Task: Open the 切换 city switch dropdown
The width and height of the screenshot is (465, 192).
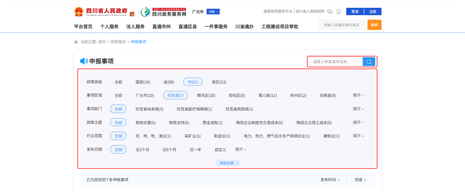Action: 213,12
